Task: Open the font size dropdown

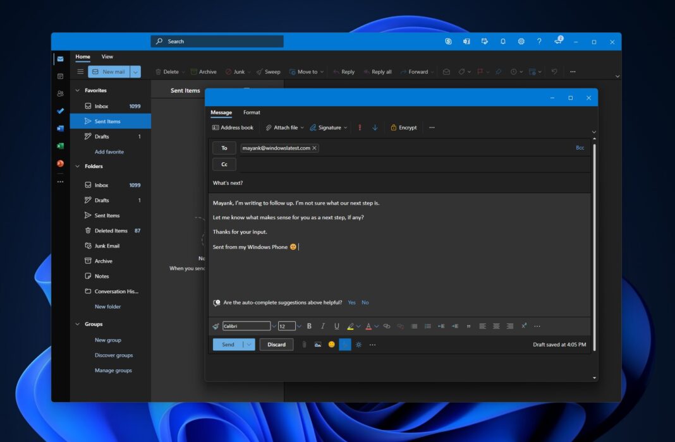Action: (x=298, y=326)
